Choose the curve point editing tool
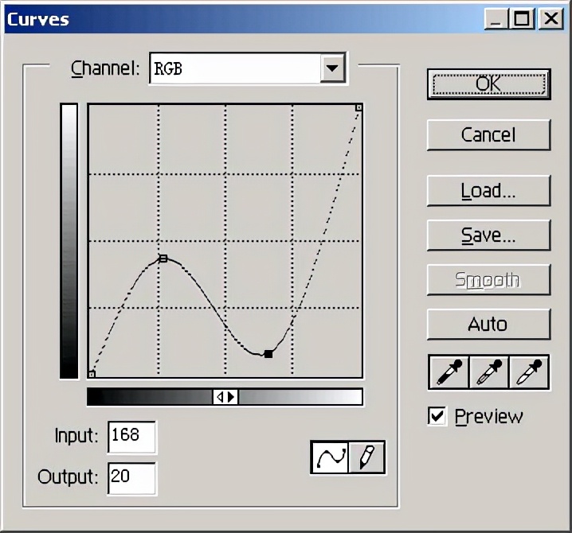The height and width of the screenshot is (533, 572). [330, 457]
